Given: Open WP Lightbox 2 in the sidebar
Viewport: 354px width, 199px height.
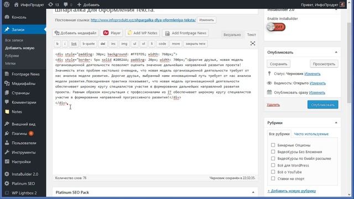Looking at the screenshot, I should (24, 193).
